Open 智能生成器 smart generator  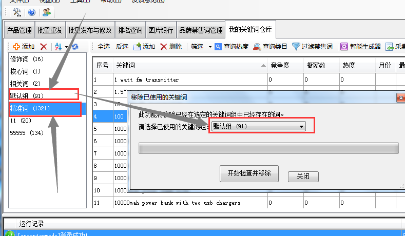point(361,47)
